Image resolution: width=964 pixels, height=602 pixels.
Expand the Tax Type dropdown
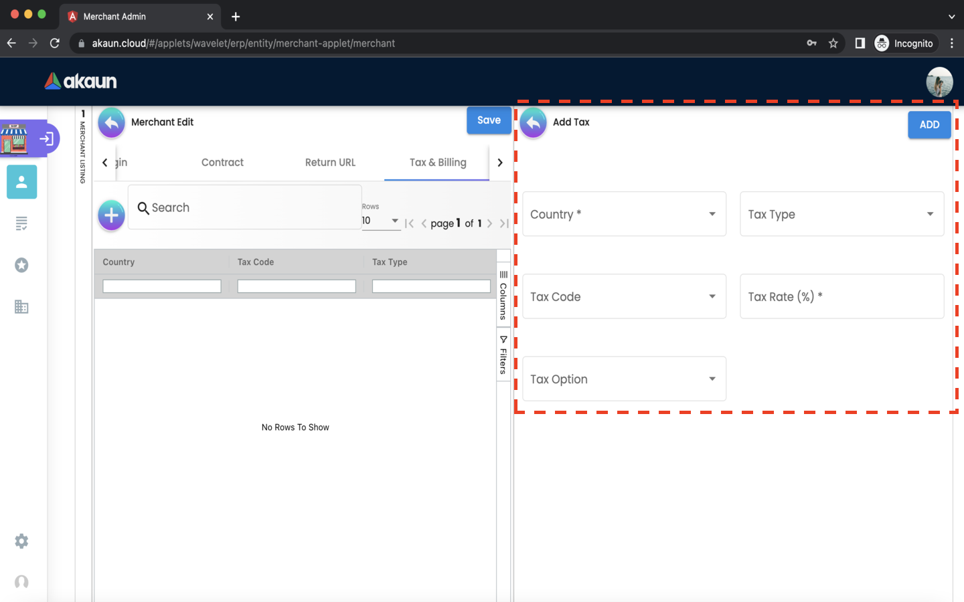click(841, 214)
